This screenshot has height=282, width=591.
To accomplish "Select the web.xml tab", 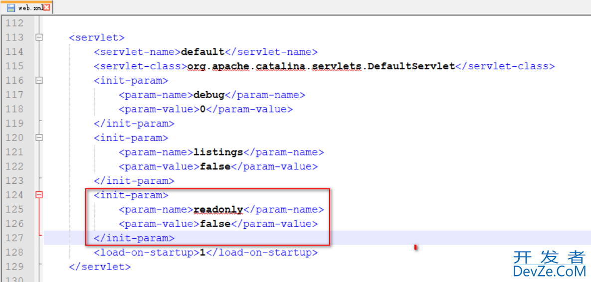I will (x=26, y=7).
